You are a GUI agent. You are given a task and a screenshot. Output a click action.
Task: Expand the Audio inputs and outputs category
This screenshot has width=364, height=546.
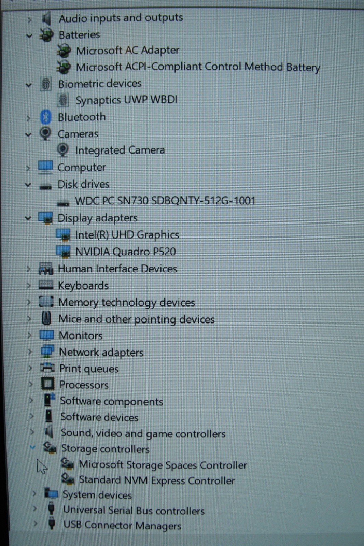[29, 20]
